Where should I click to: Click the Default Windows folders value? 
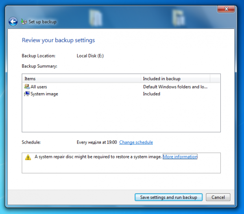[x=175, y=87]
